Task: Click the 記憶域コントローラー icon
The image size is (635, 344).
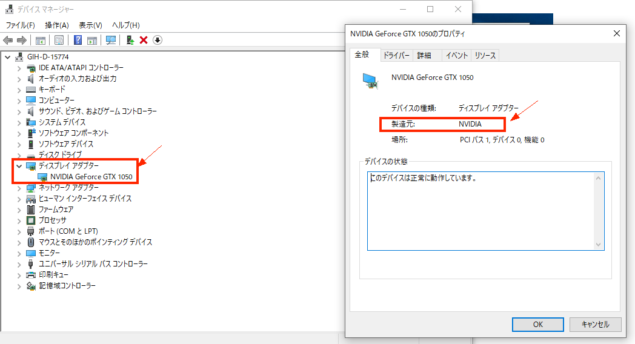Action: (x=31, y=286)
